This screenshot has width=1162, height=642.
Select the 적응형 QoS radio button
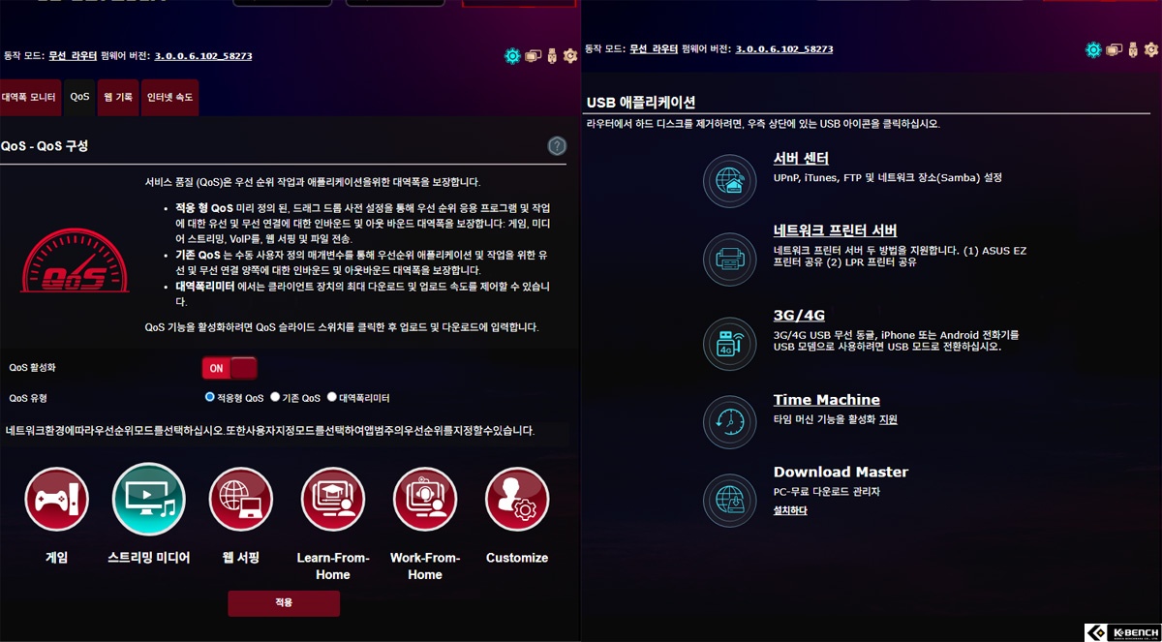210,397
